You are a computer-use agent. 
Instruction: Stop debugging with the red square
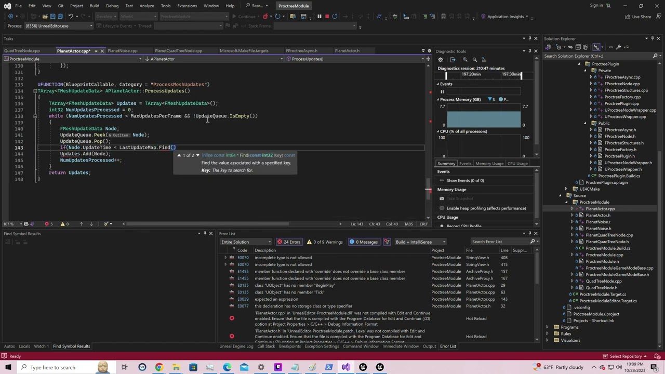pyautogui.click(x=327, y=16)
